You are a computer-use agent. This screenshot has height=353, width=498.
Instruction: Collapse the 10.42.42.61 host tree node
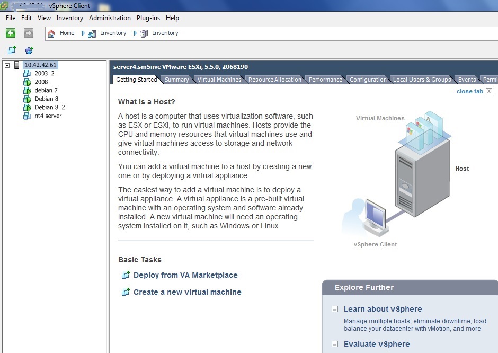7,65
